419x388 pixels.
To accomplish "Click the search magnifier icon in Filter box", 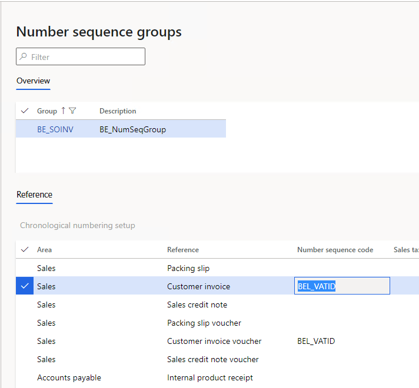I will coord(24,57).
